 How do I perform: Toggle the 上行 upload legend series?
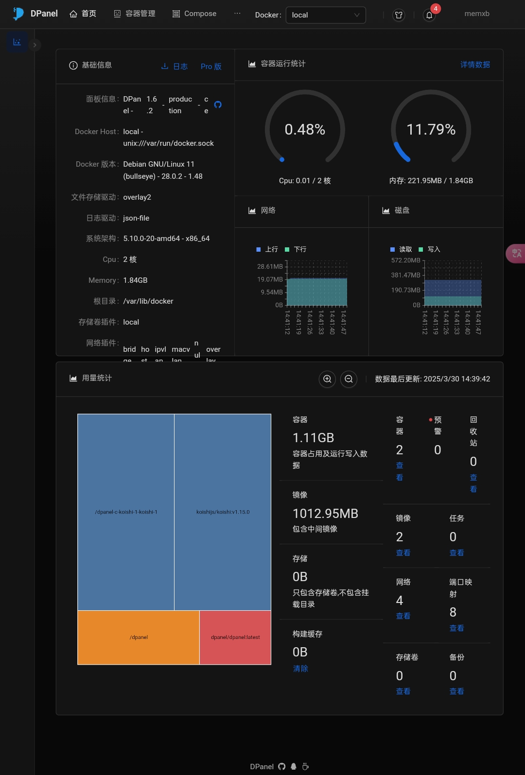coord(267,249)
